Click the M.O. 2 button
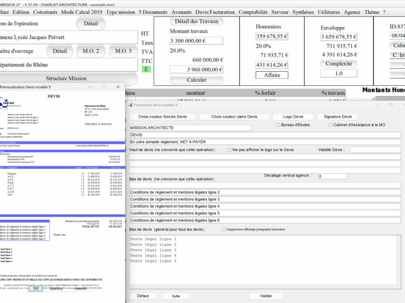405x303 pixels. [x=91, y=51]
